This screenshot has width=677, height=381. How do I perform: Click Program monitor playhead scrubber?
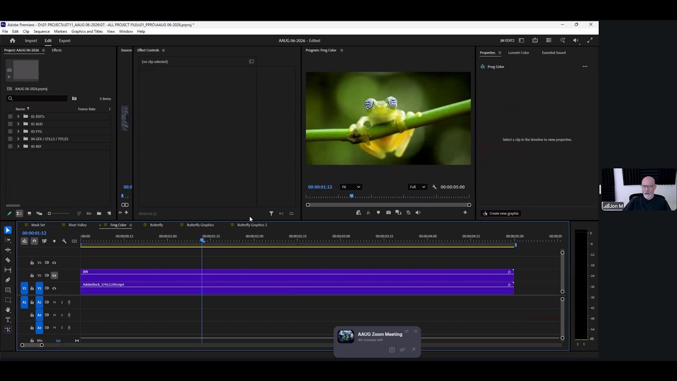click(x=351, y=196)
